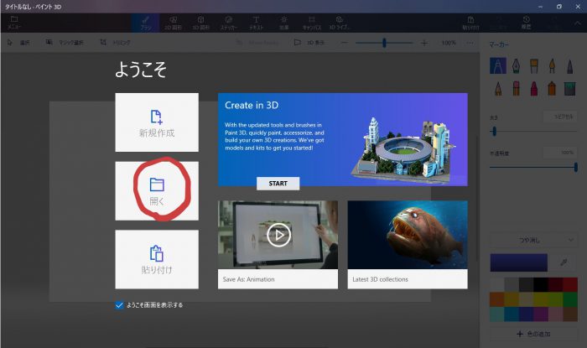
Task: Choose the red color swatch
Action: [570, 284]
